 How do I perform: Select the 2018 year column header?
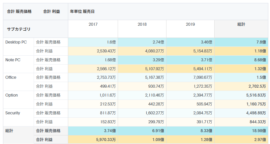pyautogui.click(x=142, y=24)
